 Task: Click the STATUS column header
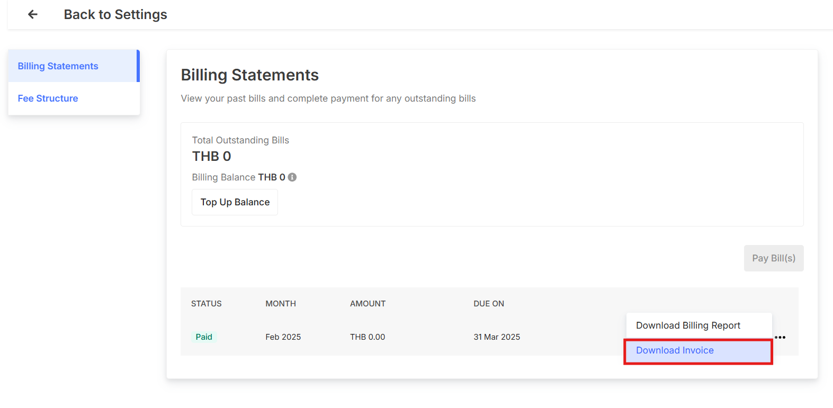[207, 304]
